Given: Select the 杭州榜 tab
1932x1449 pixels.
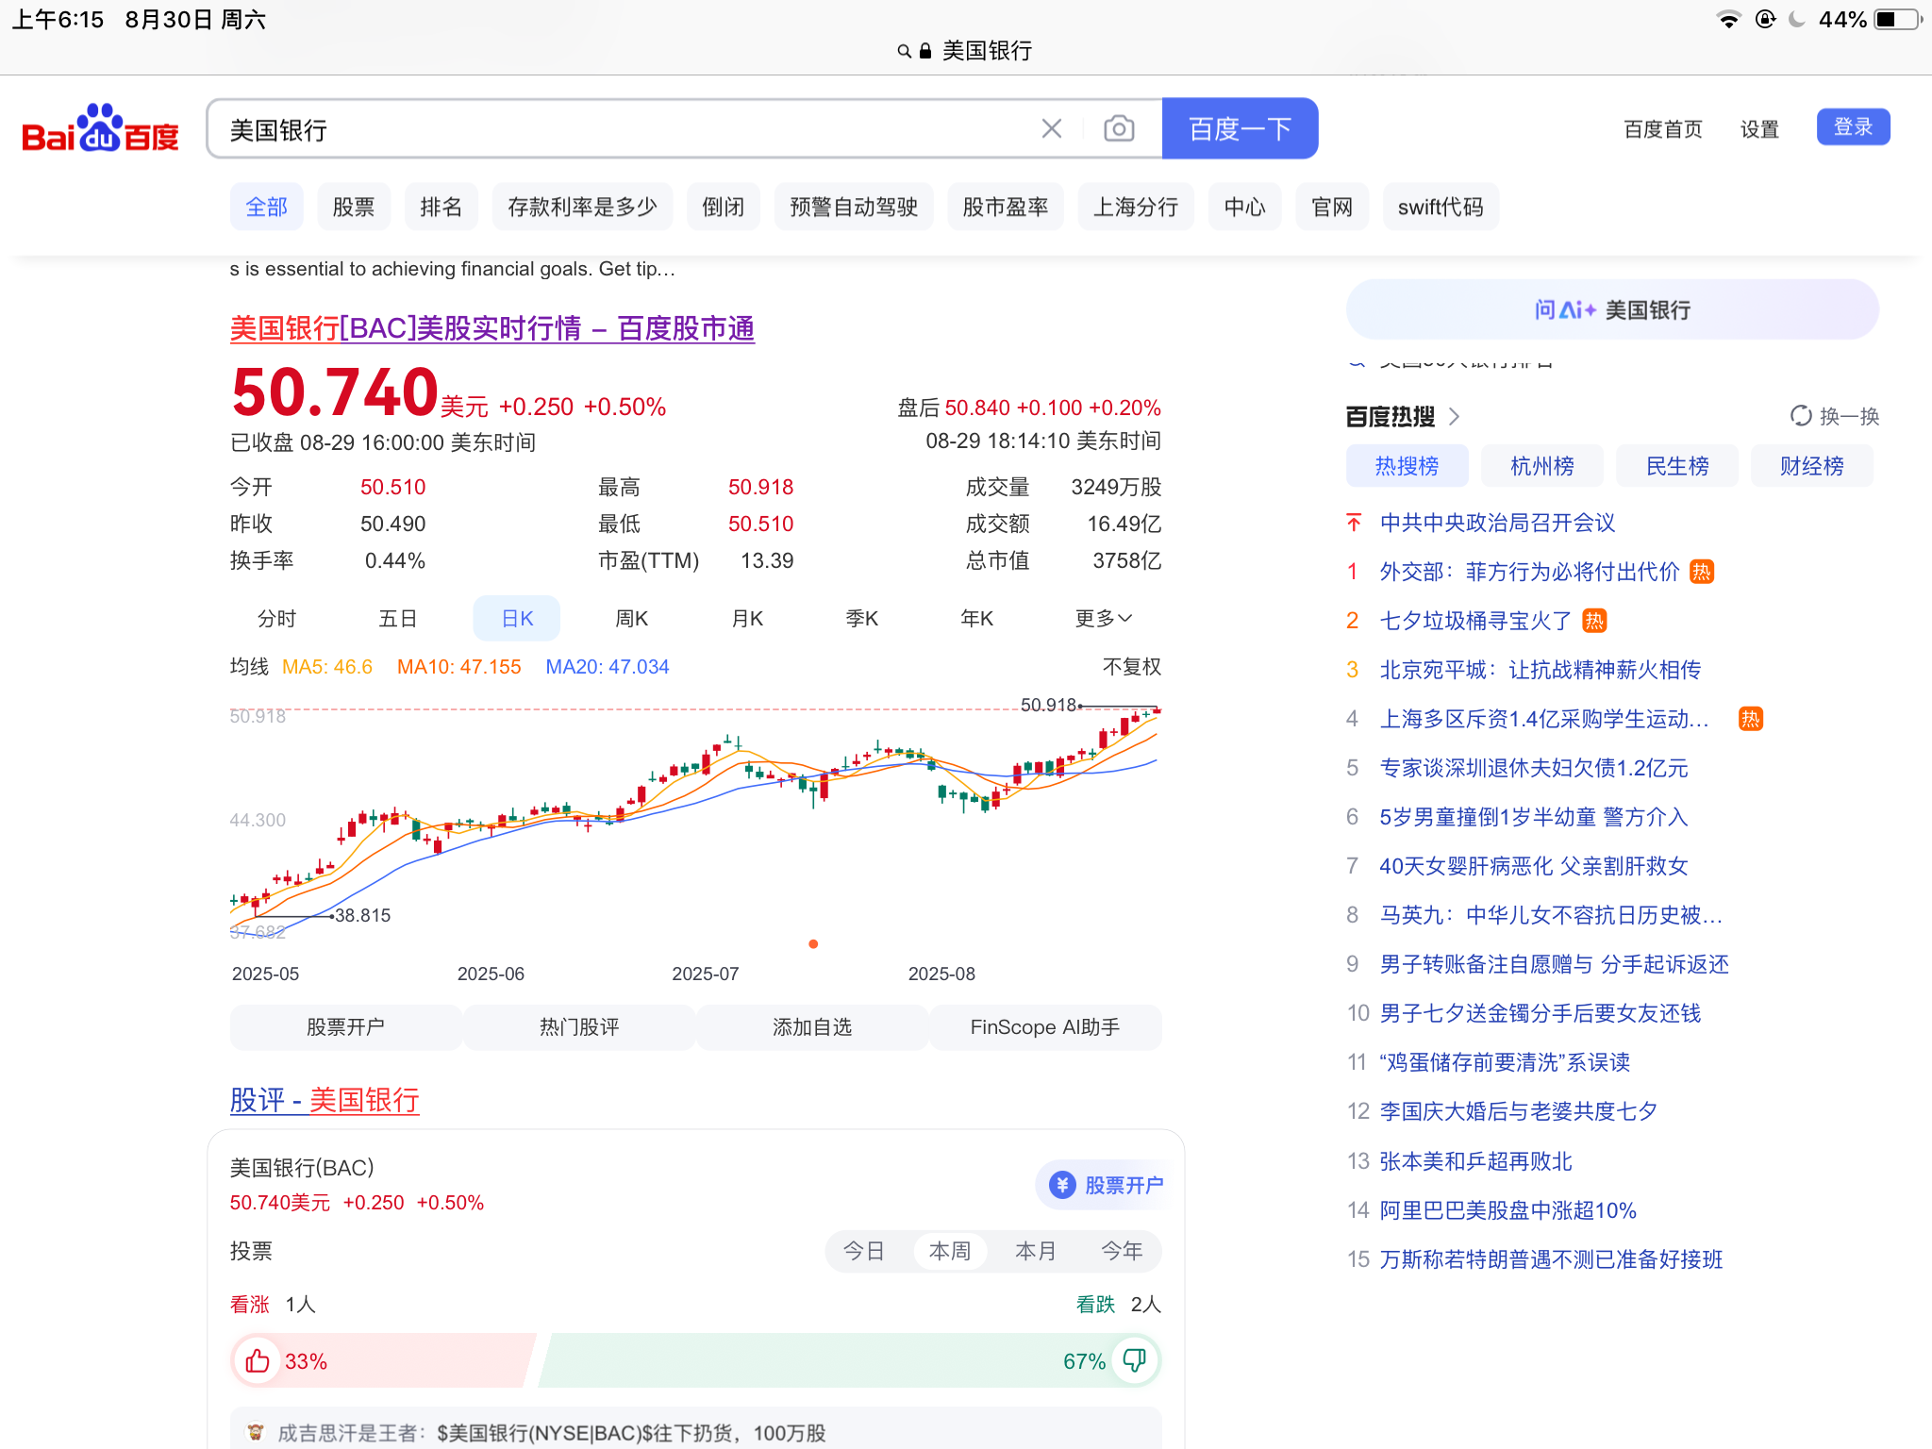Looking at the screenshot, I should coord(1542,466).
